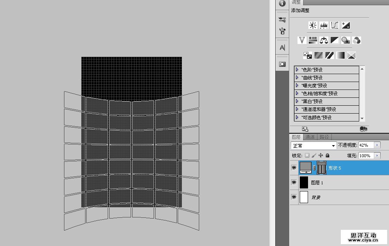Create an Exposure adjustment

[346, 25]
